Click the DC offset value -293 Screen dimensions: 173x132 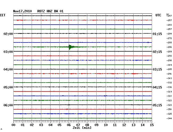click(169, 56)
